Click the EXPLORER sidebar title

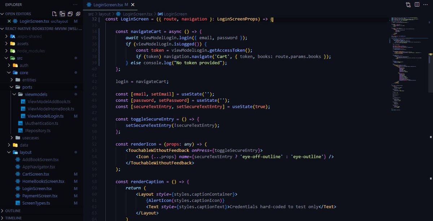(x=13, y=5)
